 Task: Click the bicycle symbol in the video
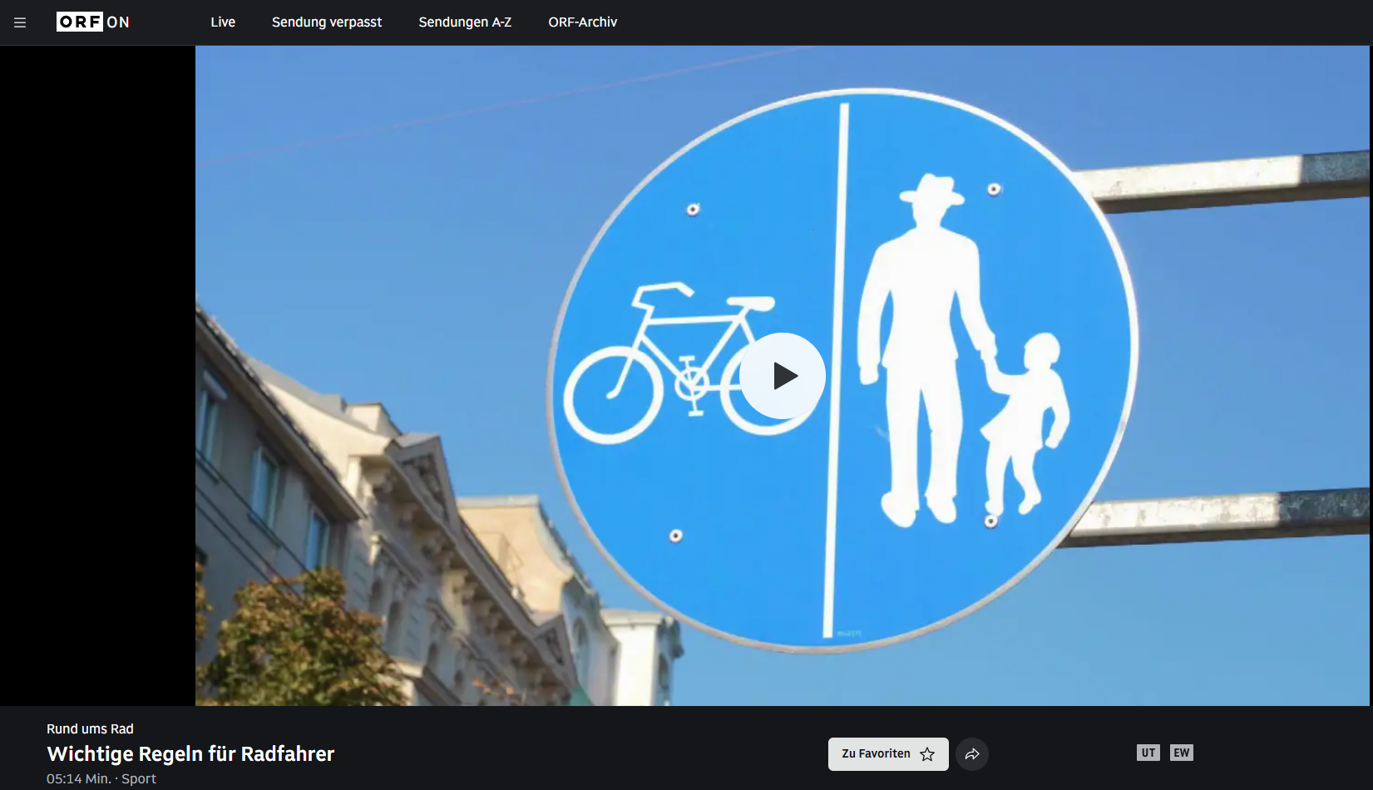click(657, 366)
